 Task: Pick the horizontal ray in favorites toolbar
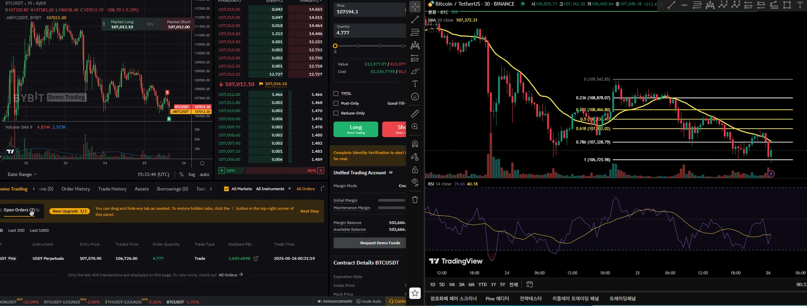click(684, 5)
